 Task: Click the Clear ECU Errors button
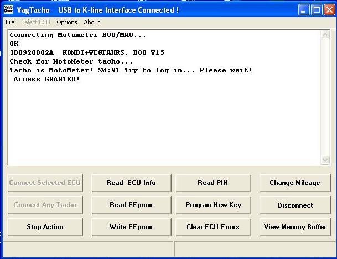(213, 227)
